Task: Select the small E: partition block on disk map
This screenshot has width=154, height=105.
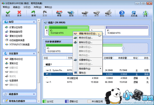Action: coord(46,30)
